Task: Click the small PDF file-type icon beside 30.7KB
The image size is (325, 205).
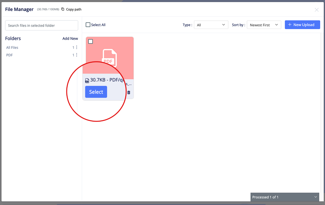Action: pos(87,81)
